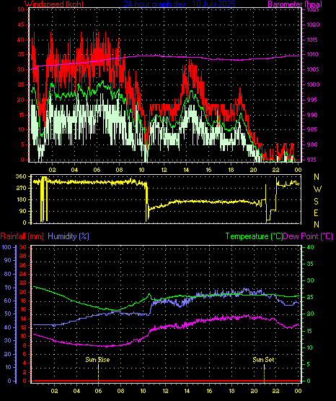Image resolution: width=336 pixels, height=401 pixels.
Task: Click the 'N' compass label at top of wind direction scale
Action: click(317, 177)
